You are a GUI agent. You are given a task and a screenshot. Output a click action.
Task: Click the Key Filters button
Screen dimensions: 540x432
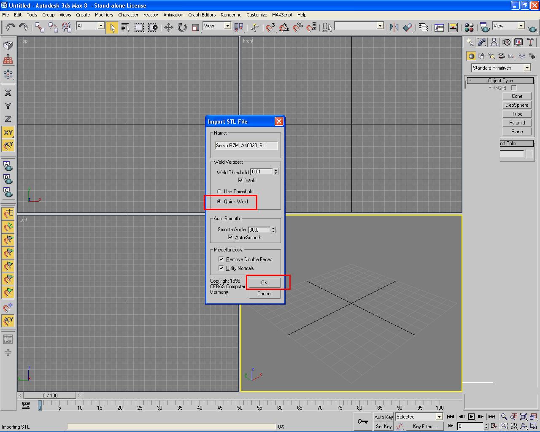pyautogui.click(x=424, y=427)
